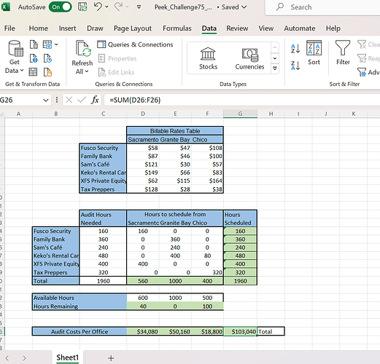
Task: Click the Sort A to Z icon
Action: 295,49
